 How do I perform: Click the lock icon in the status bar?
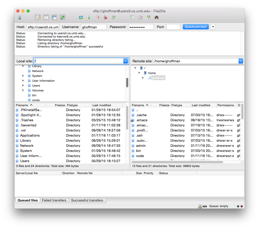pos(200,206)
